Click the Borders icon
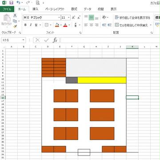 [x=47, y=25]
